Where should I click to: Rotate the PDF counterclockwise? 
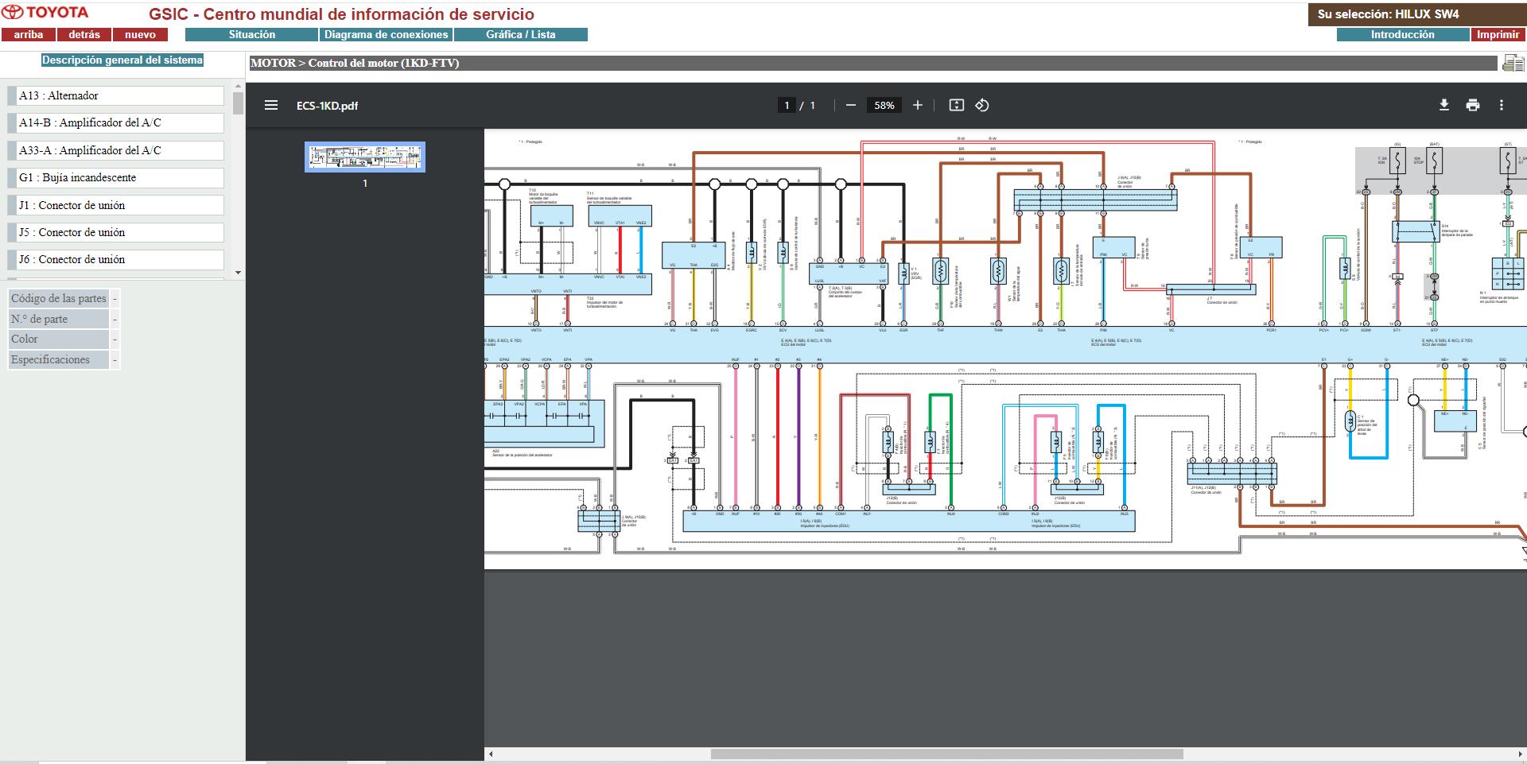pyautogui.click(x=982, y=105)
